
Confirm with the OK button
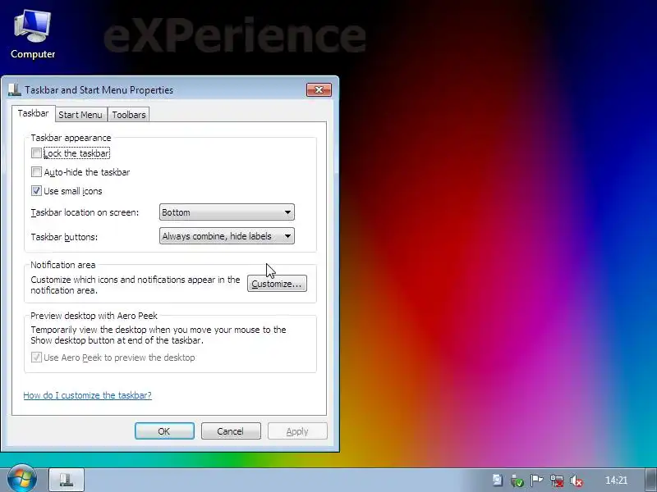tap(164, 431)
